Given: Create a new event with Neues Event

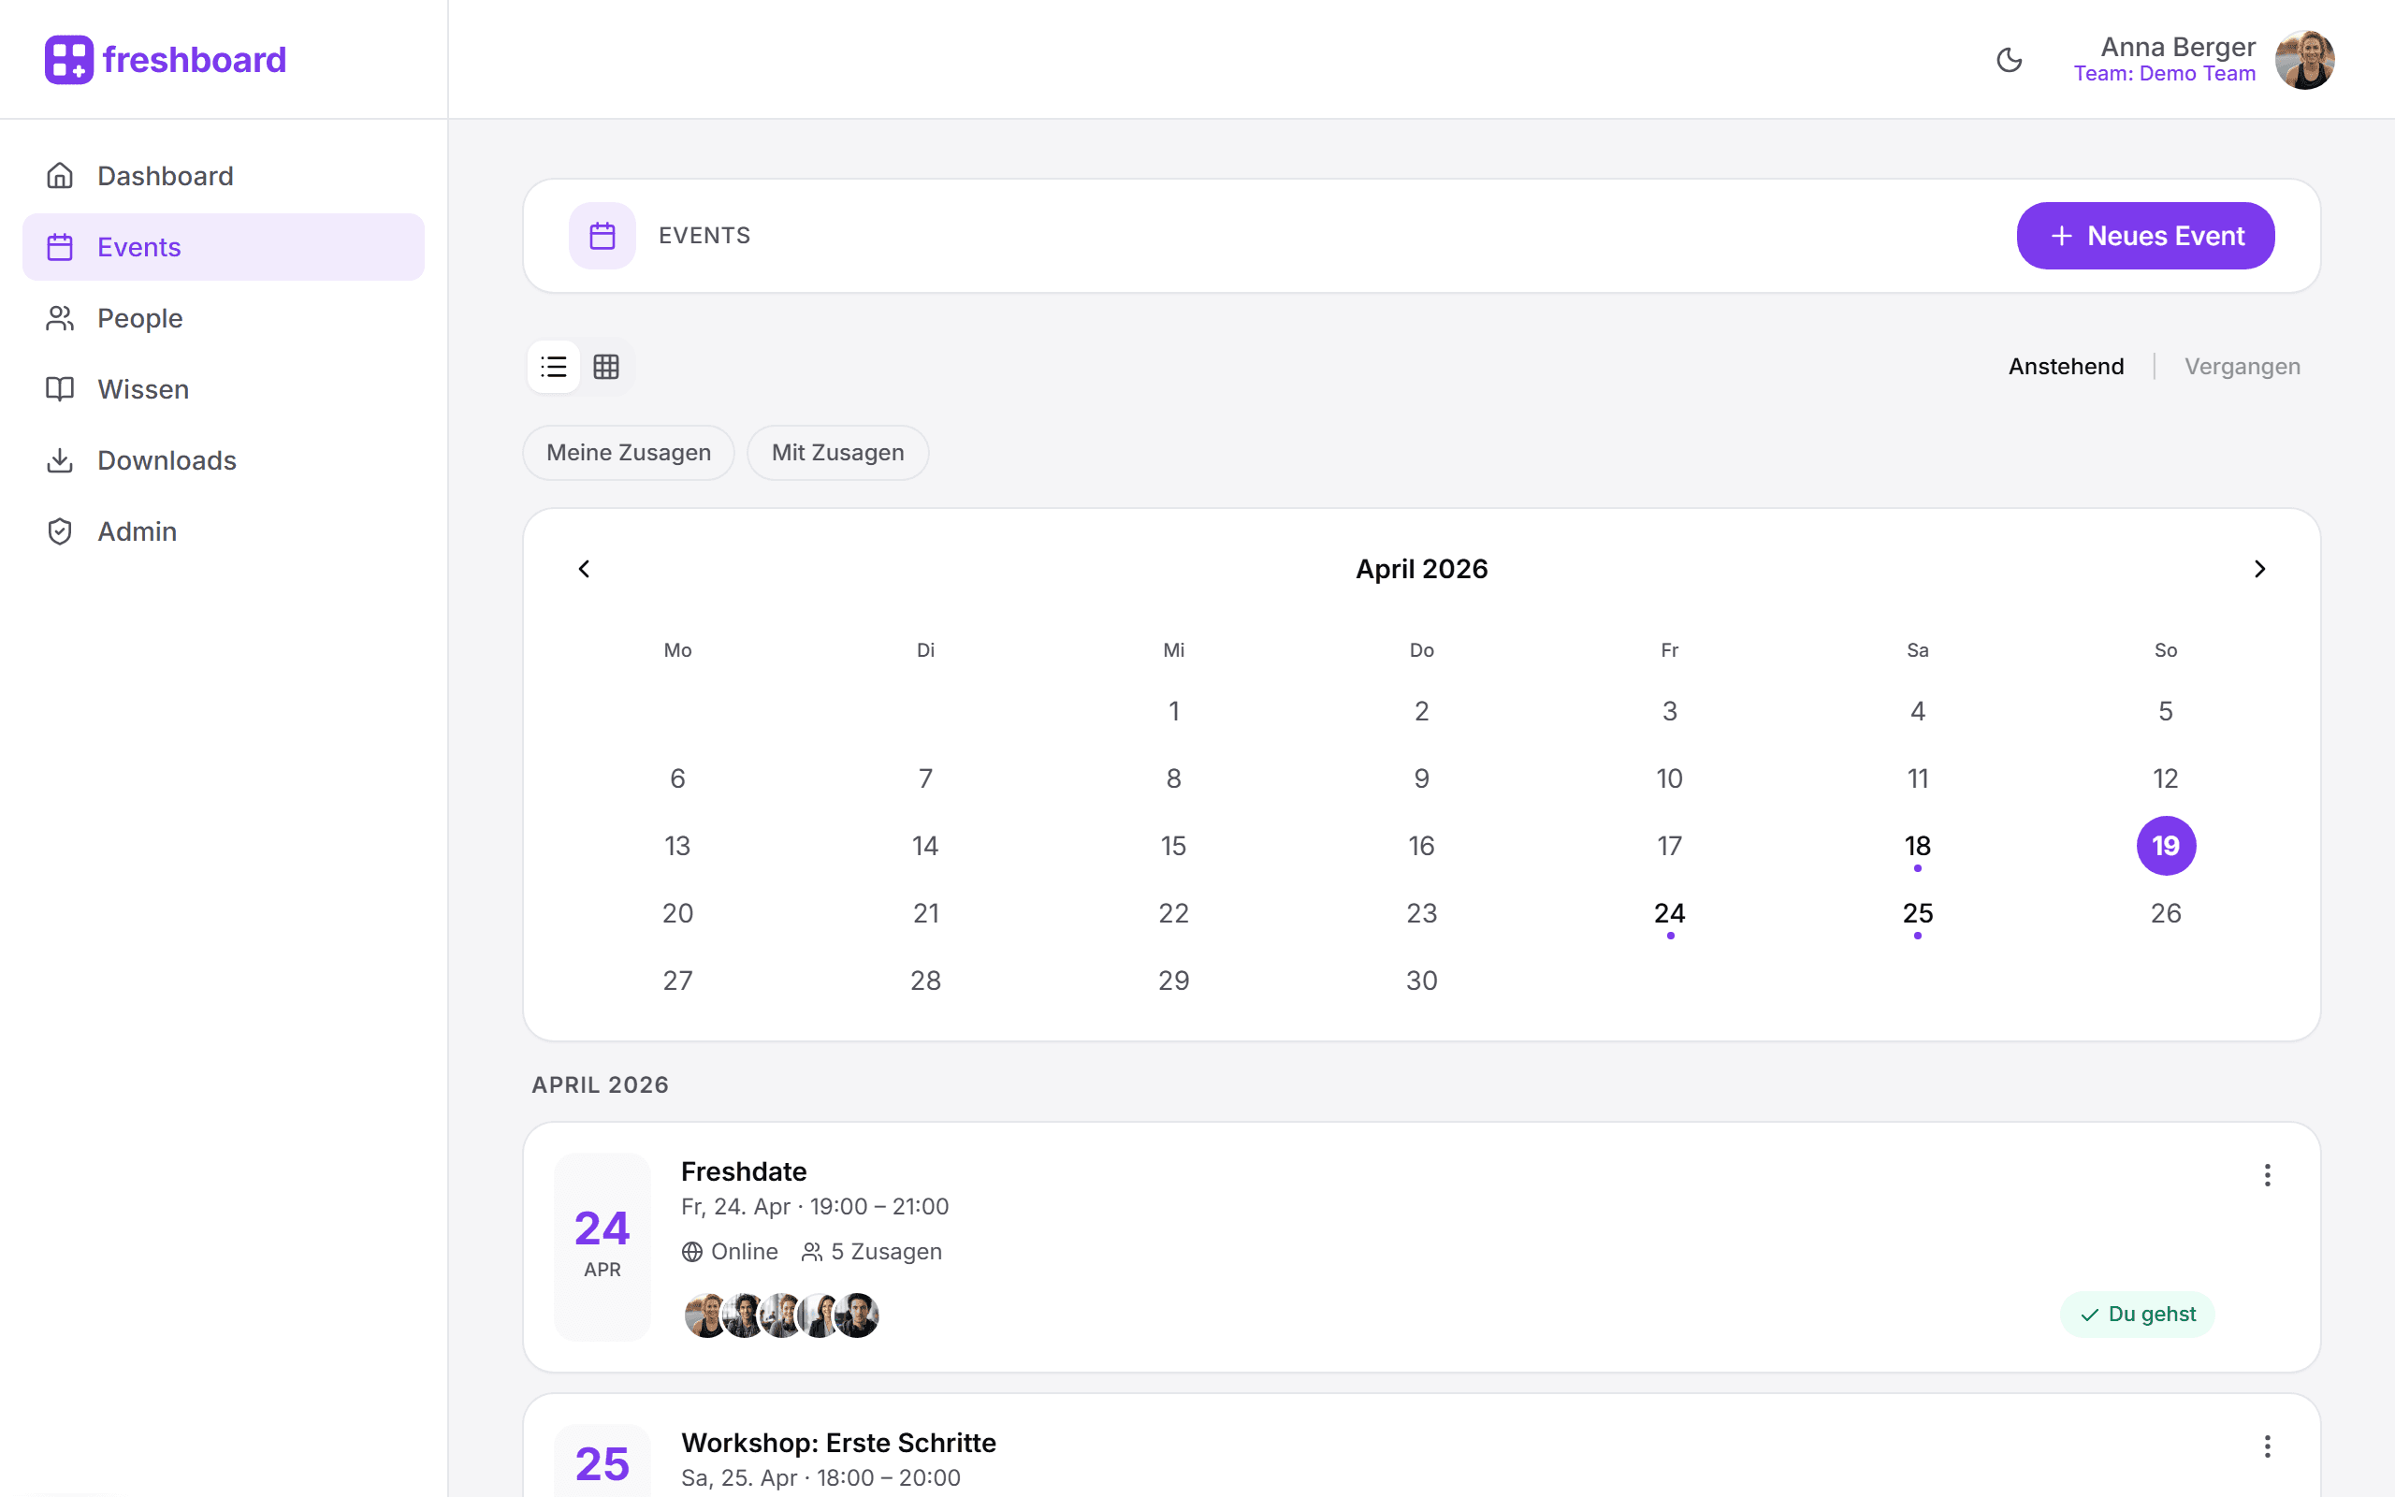Looking at the screenshot, I should click(x=2145, y=236).
